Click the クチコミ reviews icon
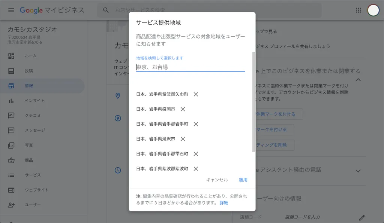 tap(11, 115)
